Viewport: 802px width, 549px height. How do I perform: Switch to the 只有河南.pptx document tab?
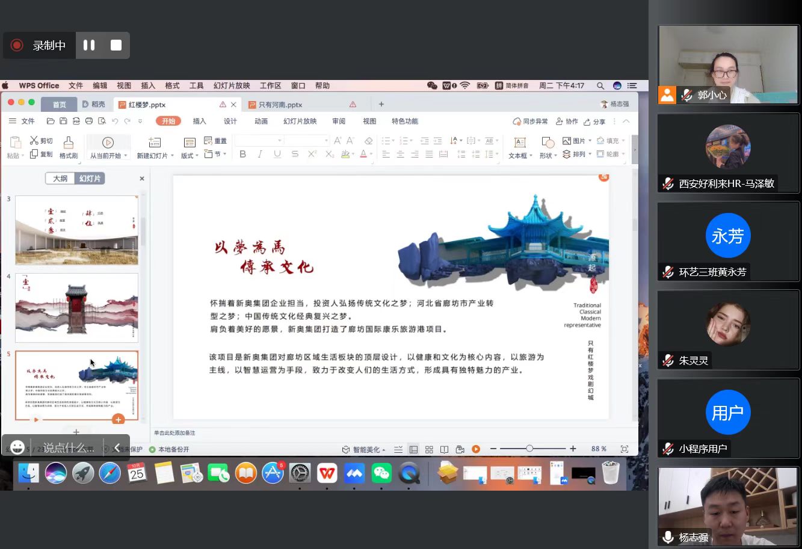point(280,104)
